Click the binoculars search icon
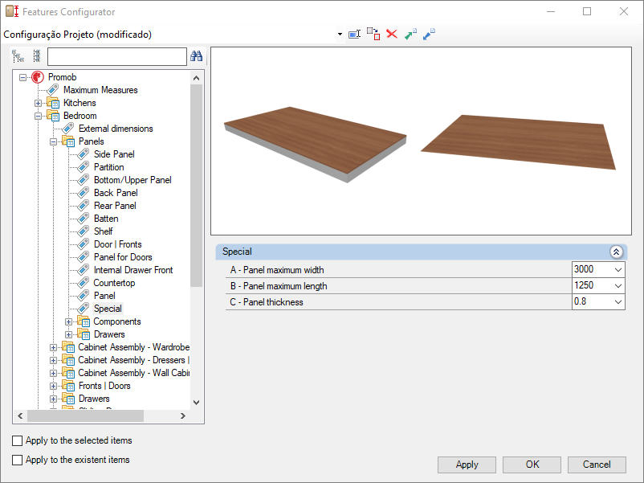 (x=196, y=56)
